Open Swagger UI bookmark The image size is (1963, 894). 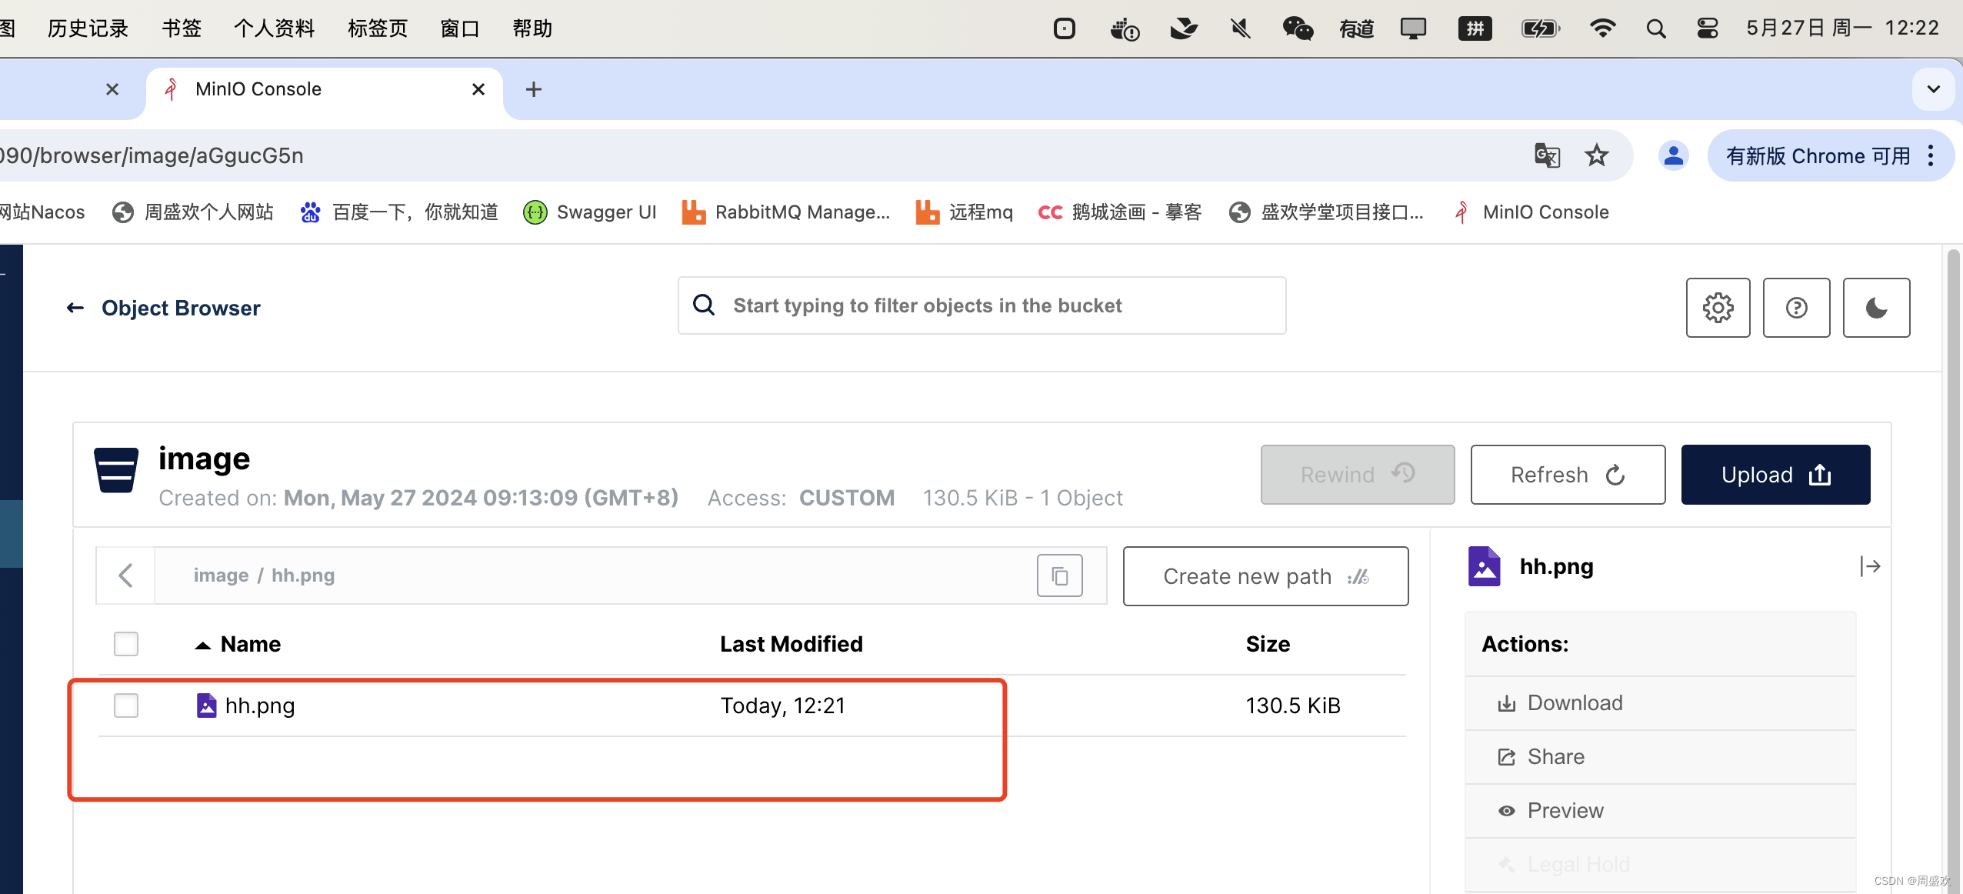coord(589,212)
